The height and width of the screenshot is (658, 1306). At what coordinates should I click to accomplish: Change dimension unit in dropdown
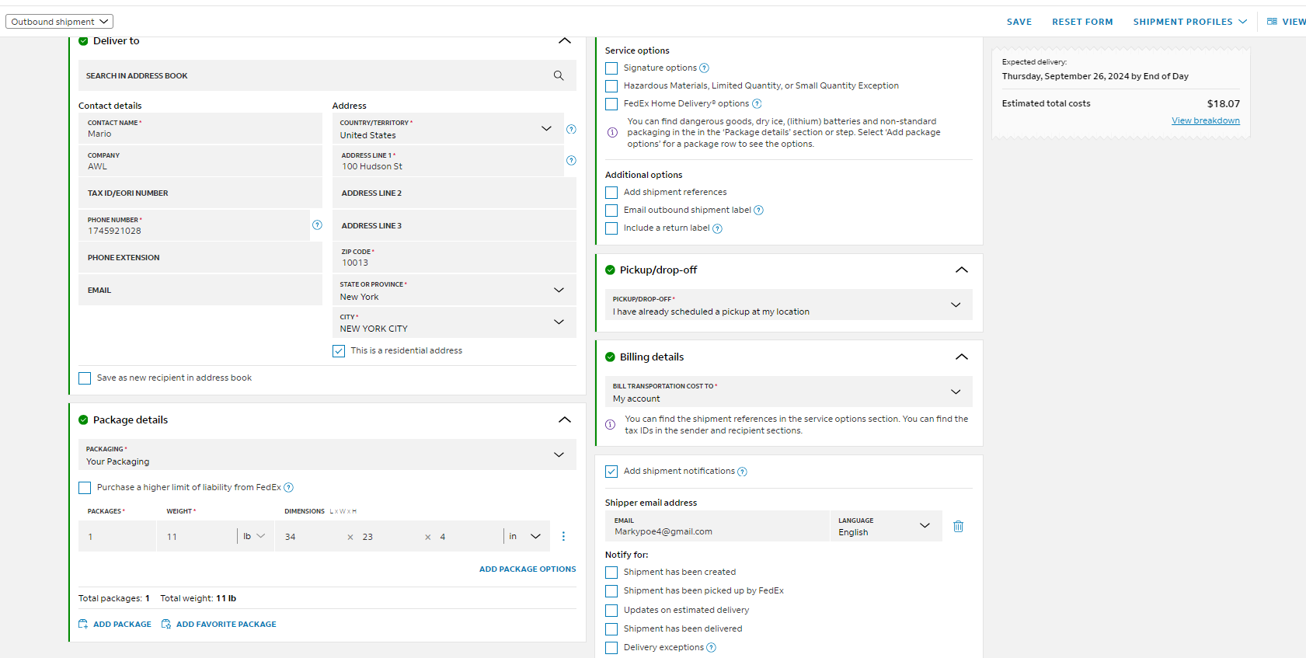click(525, 536)
